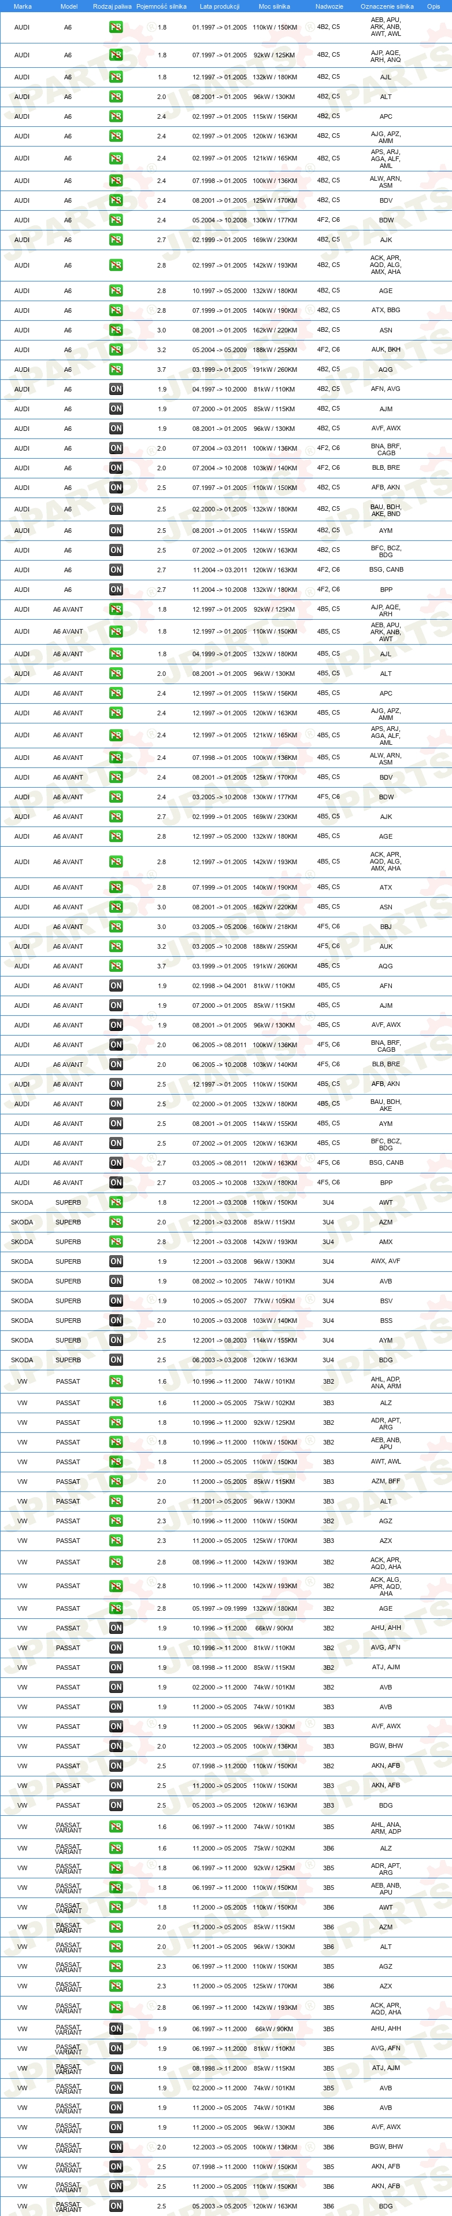Click diesel ON icon in Superb AWX, AVF row

(116, 1261)
